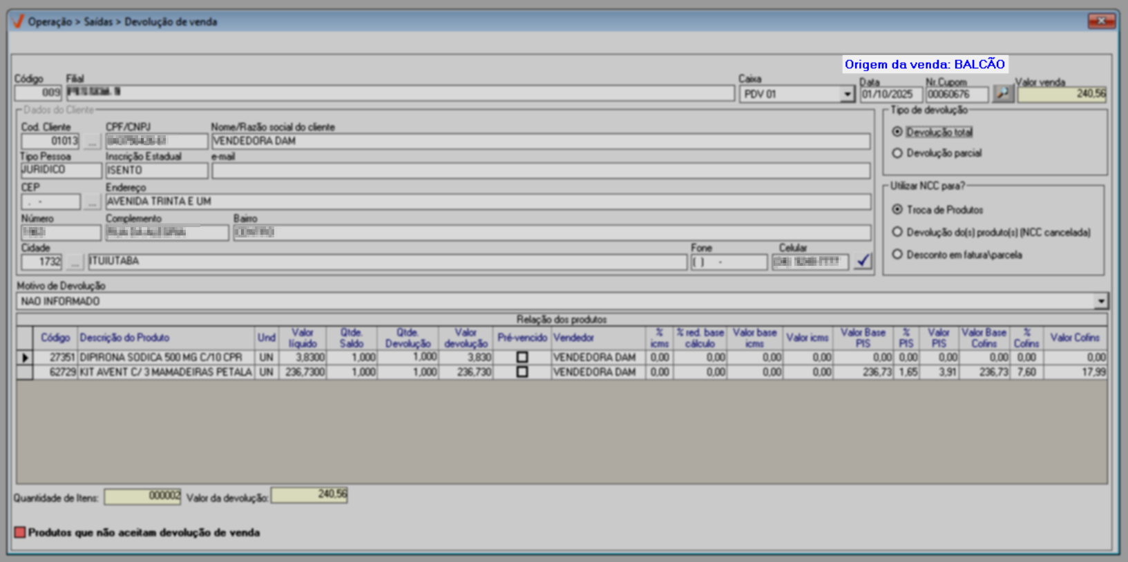
Task: Open client code lookup ellipsis button
Action: tap(92, 142)
